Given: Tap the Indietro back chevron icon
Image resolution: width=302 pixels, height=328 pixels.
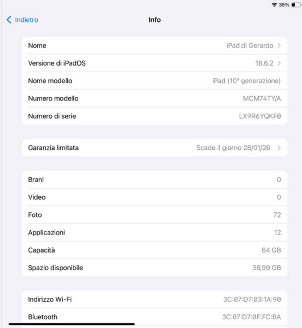Looking at the screenshot, I should [9, 20].
